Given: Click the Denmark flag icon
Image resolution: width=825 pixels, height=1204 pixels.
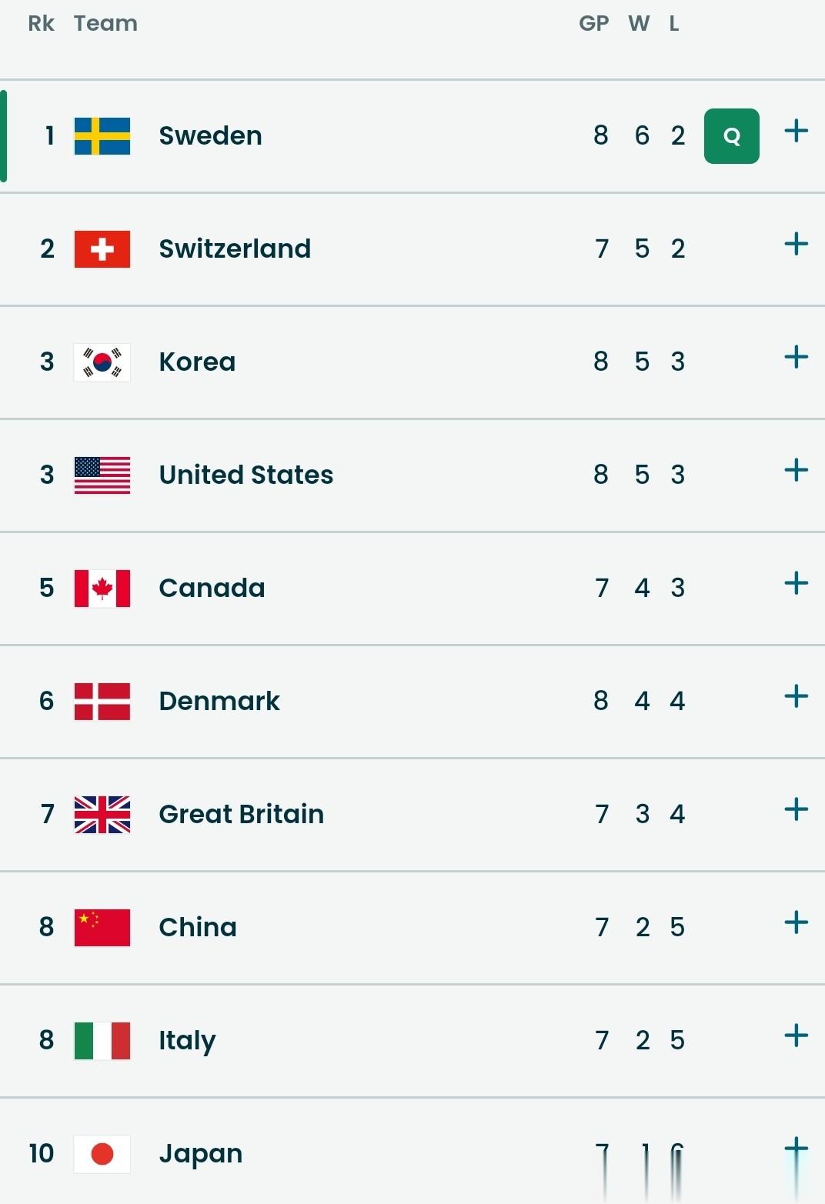Looking at the screenshot, I should point(102,702).
